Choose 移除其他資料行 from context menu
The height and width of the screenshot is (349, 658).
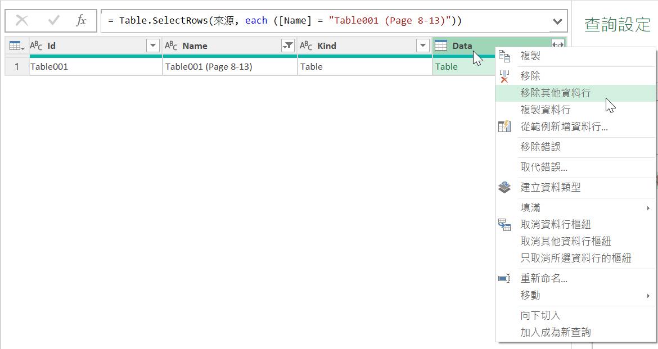[555, 93]
